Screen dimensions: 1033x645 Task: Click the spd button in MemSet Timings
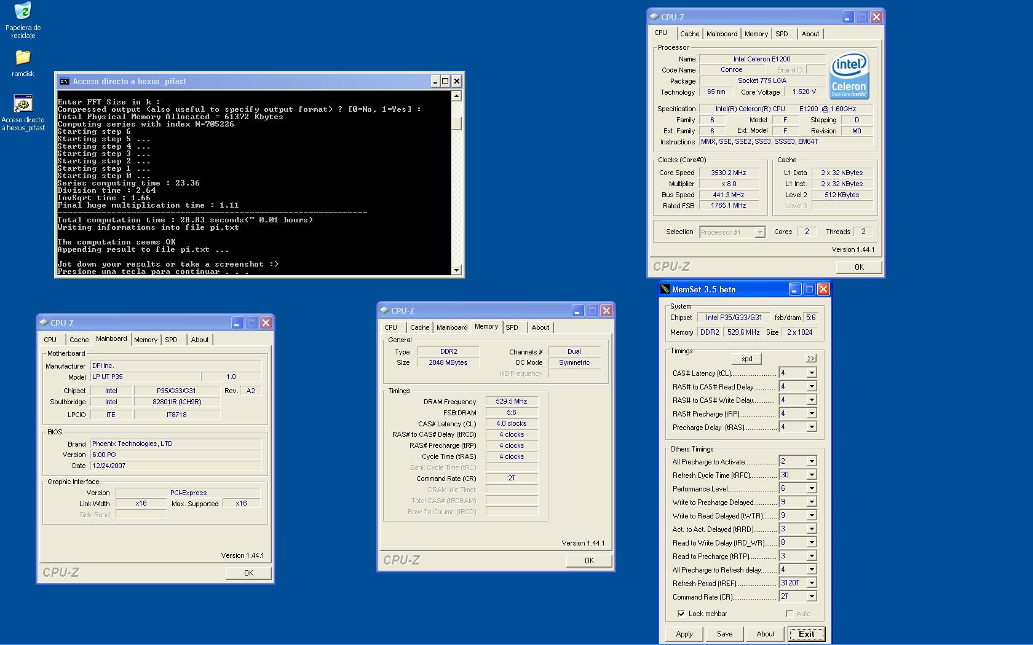coord(746,359)
